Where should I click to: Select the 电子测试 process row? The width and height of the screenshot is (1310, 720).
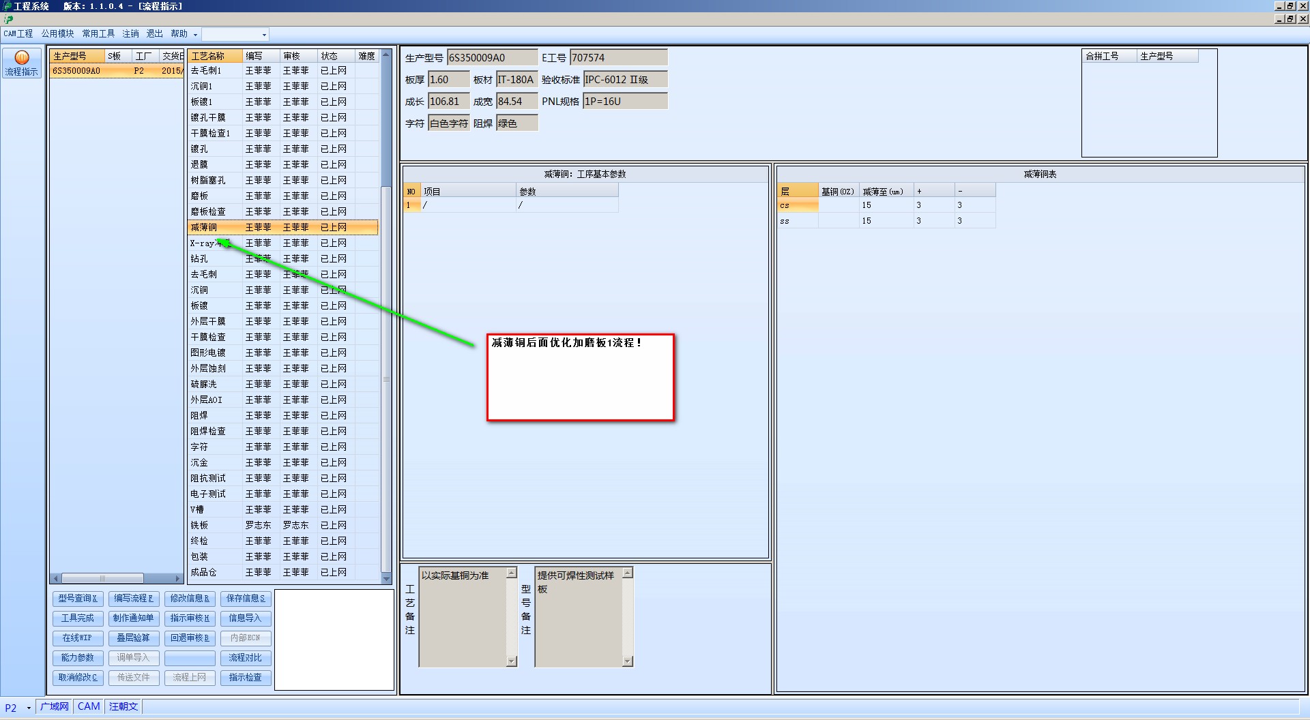(283, 494)
